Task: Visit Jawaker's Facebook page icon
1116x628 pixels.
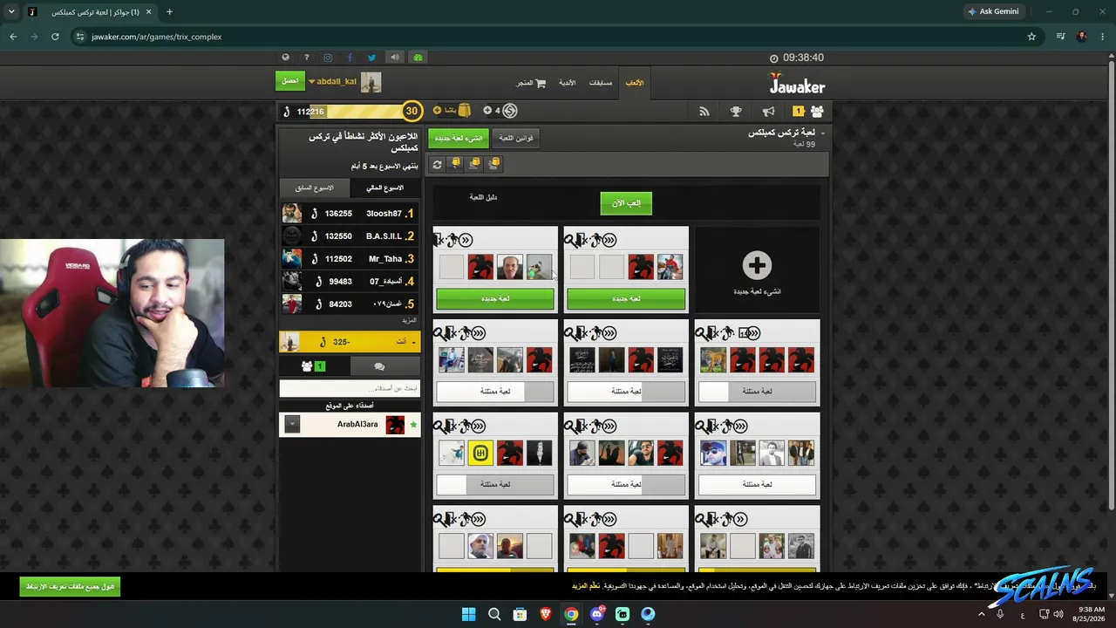Action: (350, 58)
